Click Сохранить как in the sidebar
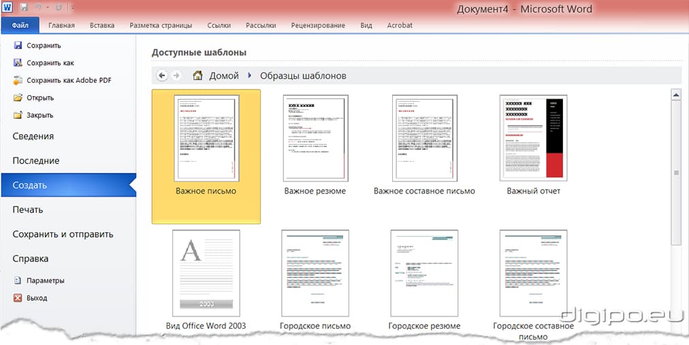Viewport: 689px width, 345px height. pyautogui.click(x=50, y=63)
